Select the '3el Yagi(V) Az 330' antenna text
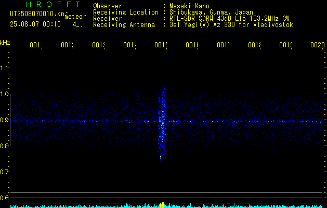Image resolution: width=327 pixels, height=208 pixels. (231, 25)
